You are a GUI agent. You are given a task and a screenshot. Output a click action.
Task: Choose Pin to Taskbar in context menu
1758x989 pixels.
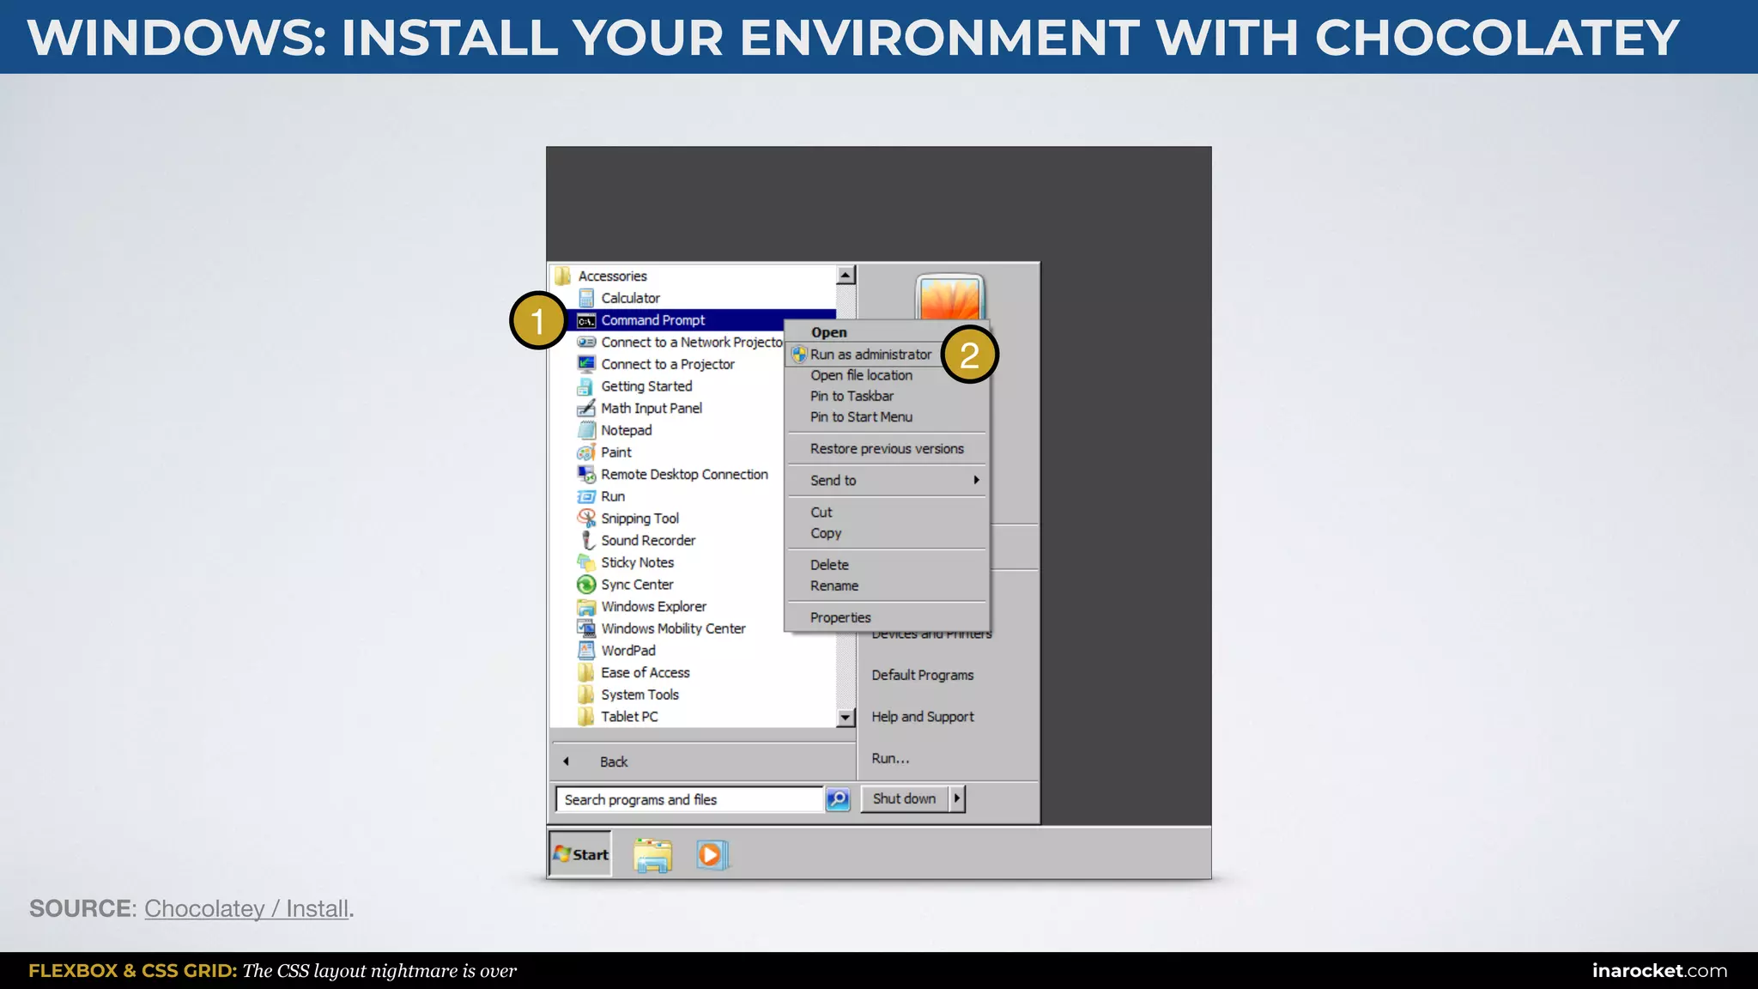[852, 396]
